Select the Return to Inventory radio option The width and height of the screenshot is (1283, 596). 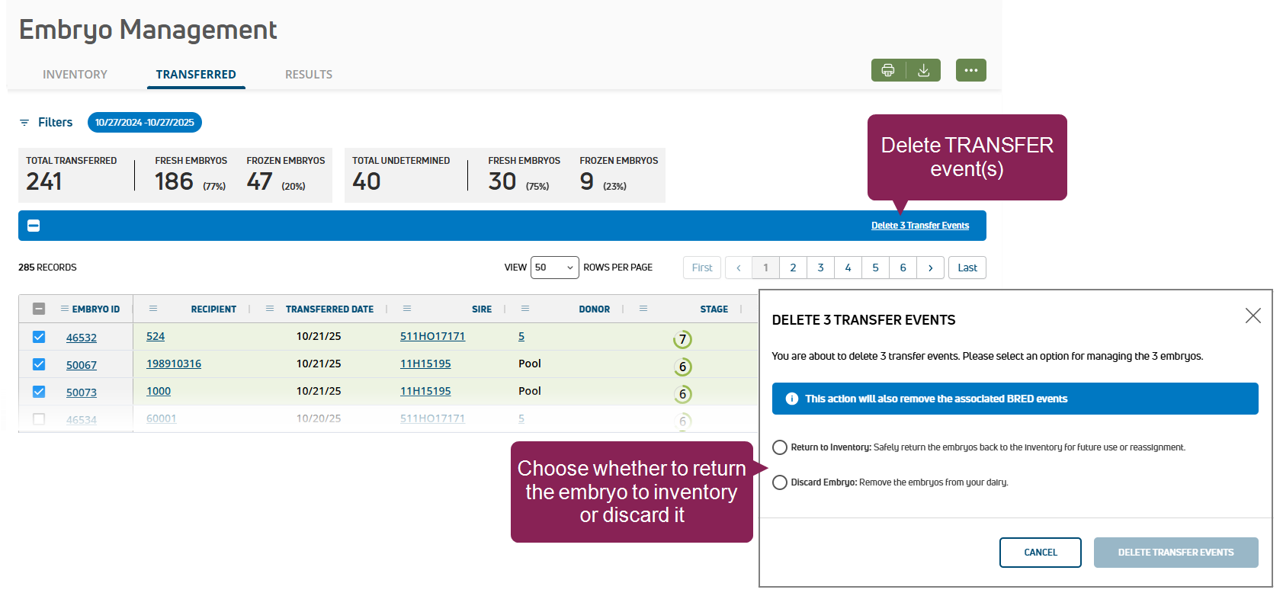(x=780, y=447)
